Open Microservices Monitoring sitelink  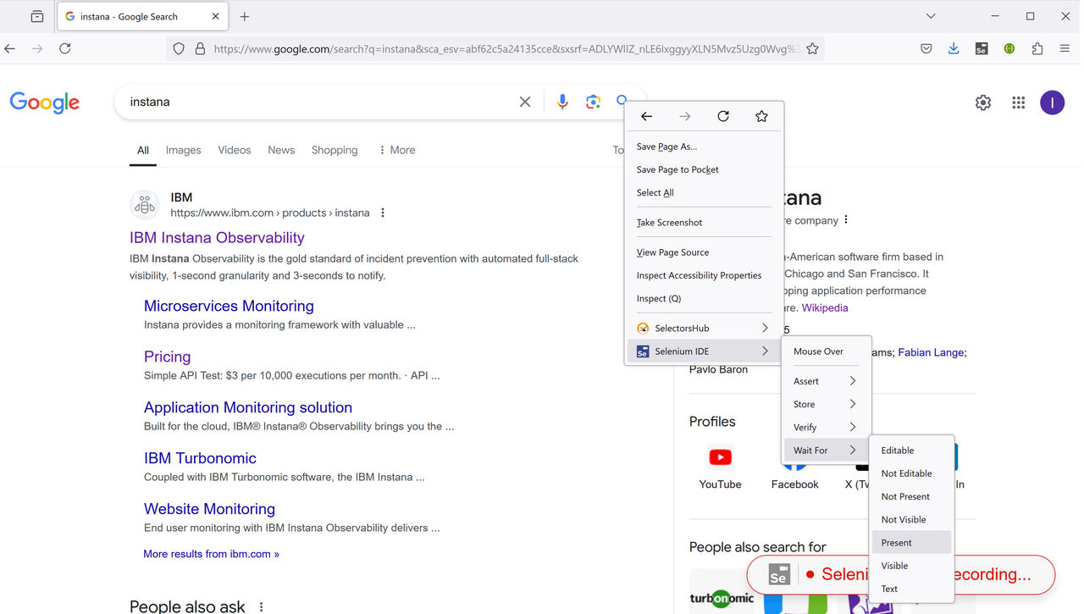229,306
